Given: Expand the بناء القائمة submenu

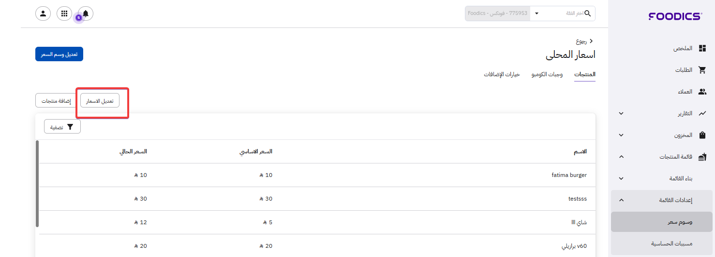Looking at the screenshot, I should (621, 178).
